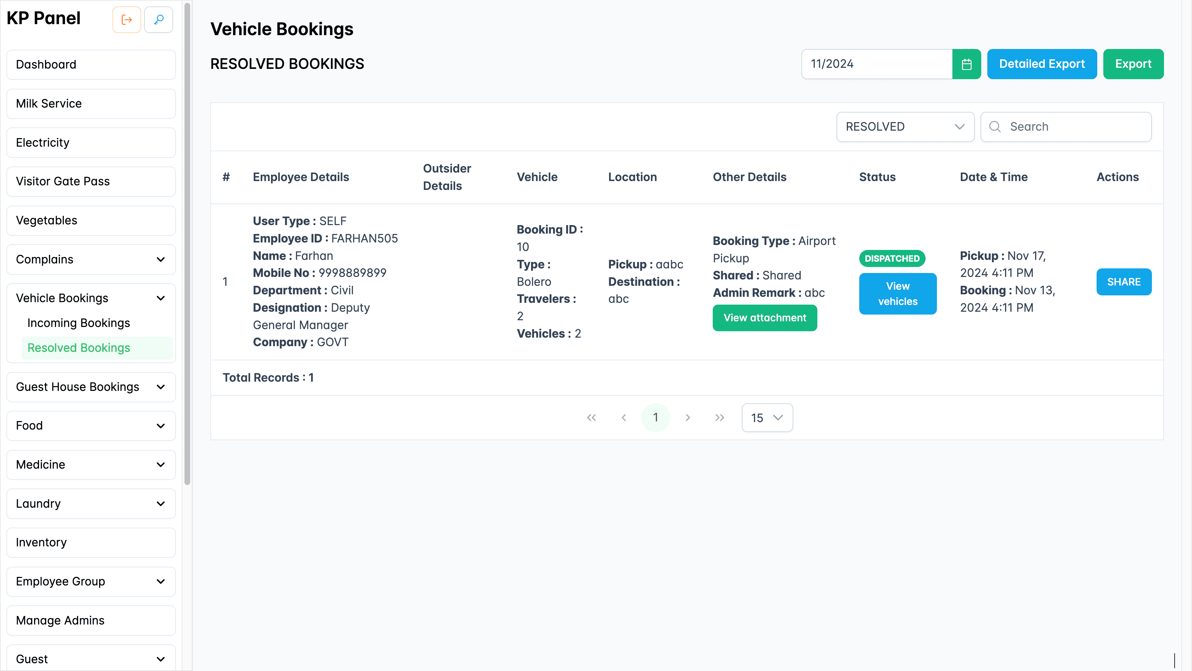Image resolution: width=1192 pixels, height=671 pixels.
Task: Jump to last page with double-right arrows
Action: (x=719, y=417)
